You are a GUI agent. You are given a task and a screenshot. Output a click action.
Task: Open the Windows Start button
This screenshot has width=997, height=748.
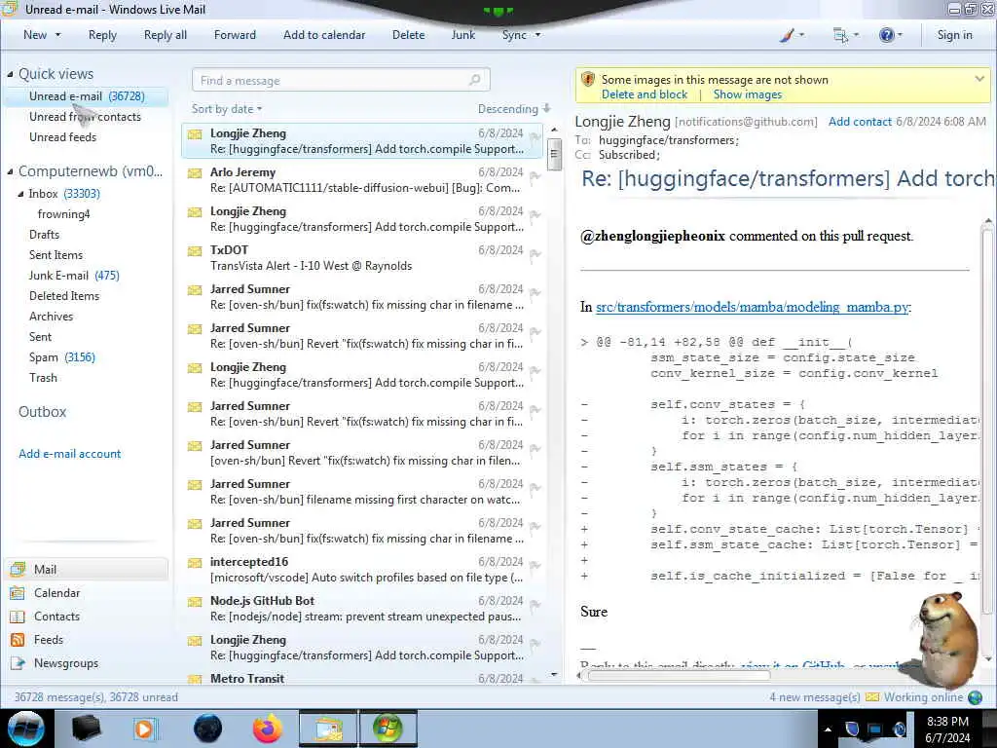(25, 729)
